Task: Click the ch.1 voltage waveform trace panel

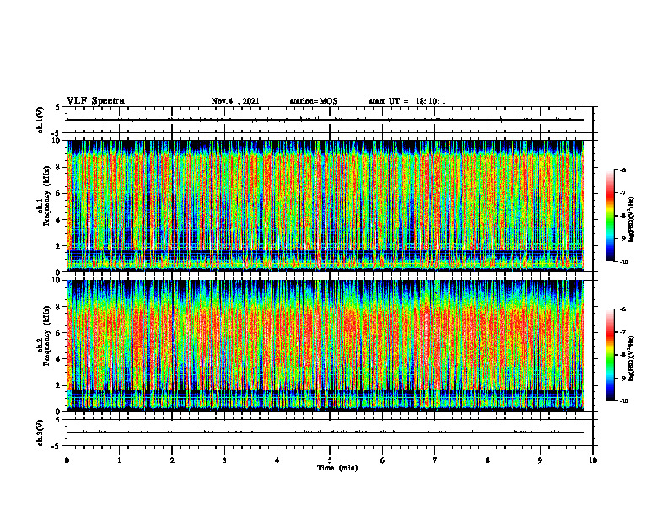Action: (x=330, y=120)
